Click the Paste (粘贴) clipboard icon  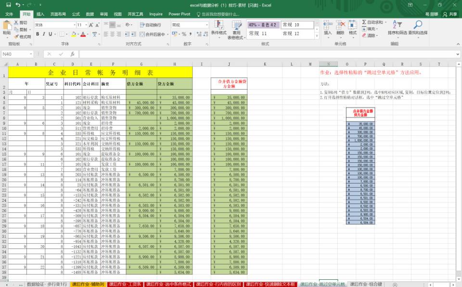coord(6,26)
